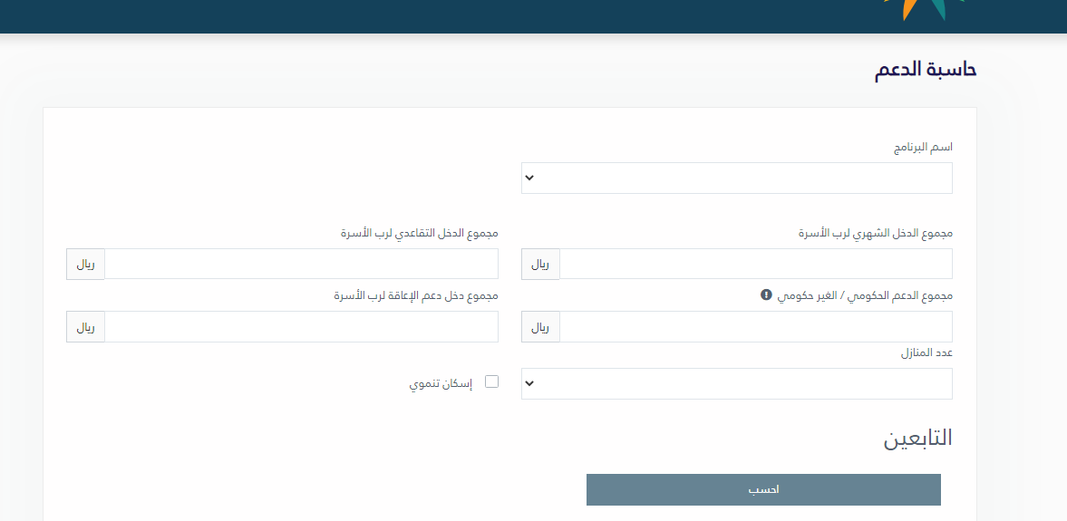1067x521 pixels.
Task: Click the التابعين section heading
Action: [917, 438]
